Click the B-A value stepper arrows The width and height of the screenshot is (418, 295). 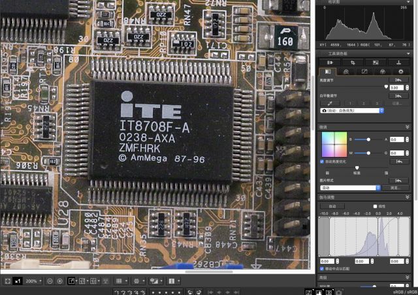point(407,139)
